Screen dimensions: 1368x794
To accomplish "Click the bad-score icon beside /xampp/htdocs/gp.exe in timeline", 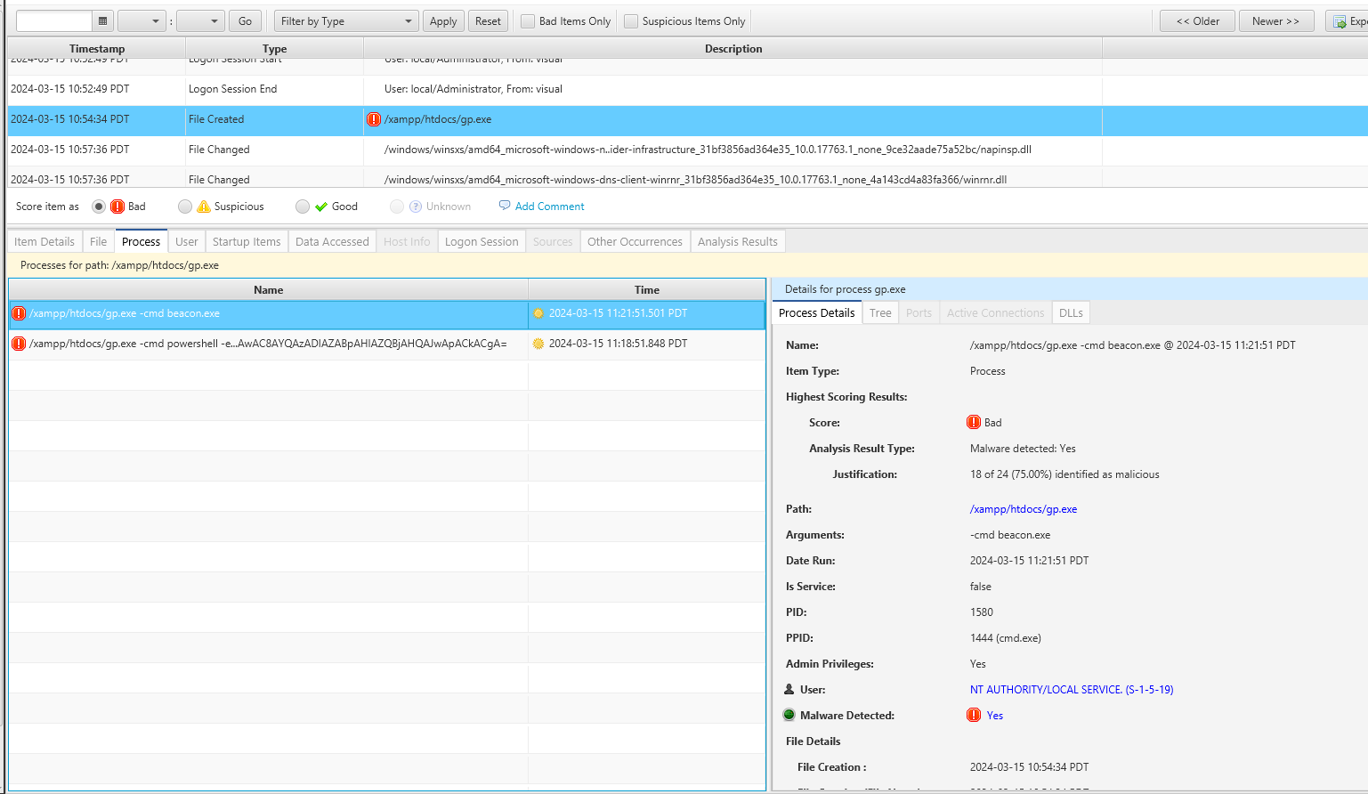I will coord(374,119).
